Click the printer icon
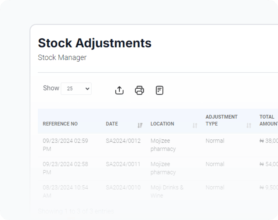 point(139,90)
